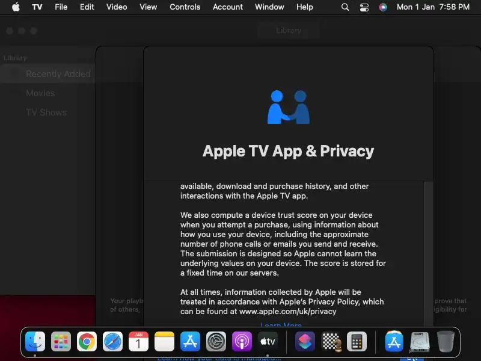481x361 pixels.
Task: Open the Account menu
Action: point(228,7)
